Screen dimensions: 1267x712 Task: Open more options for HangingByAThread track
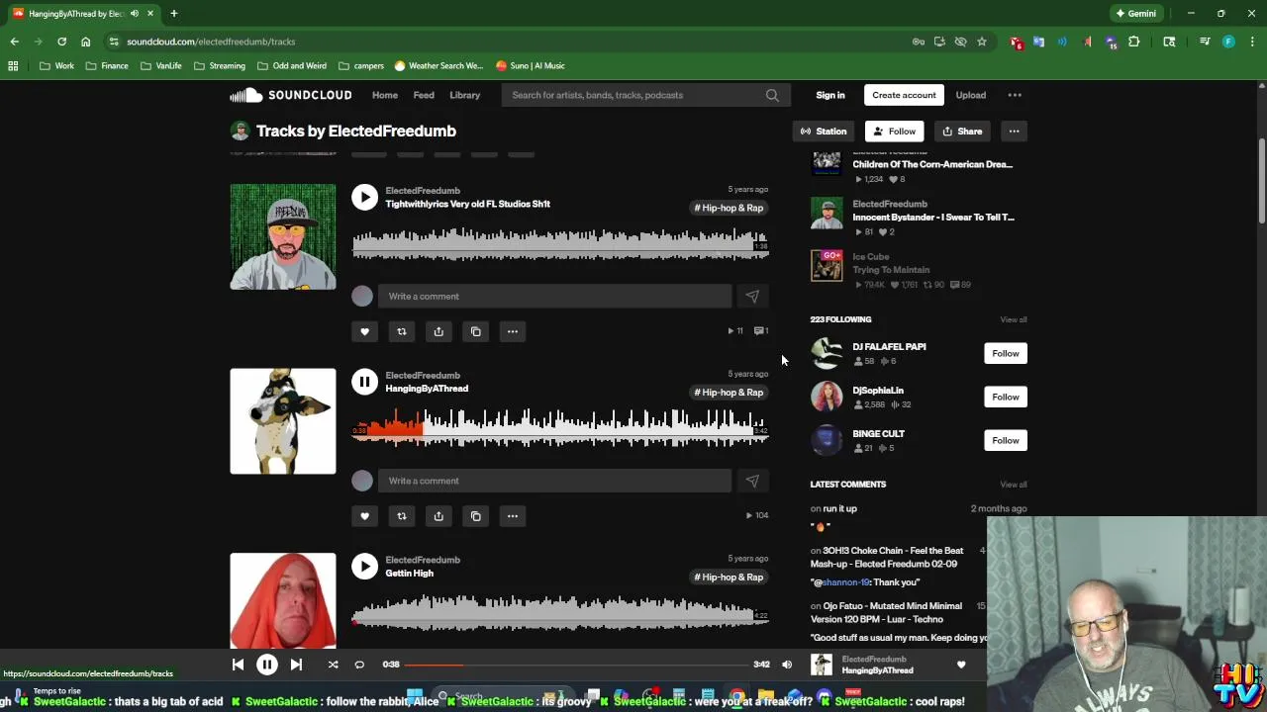tap(513, 516)
